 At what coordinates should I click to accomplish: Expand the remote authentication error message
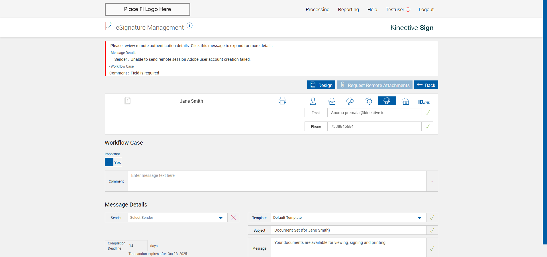pos(191,46)
